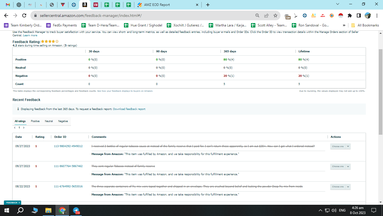Open a new browser tab
The width and height of the screenshot is (383, 216).
pos(208,5)
